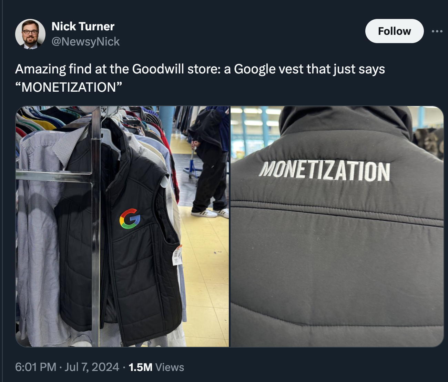Click the embroidered MONETIZATION lettering in the photo
The width and height of the screenshot is (448, 382).
(324, 171)
